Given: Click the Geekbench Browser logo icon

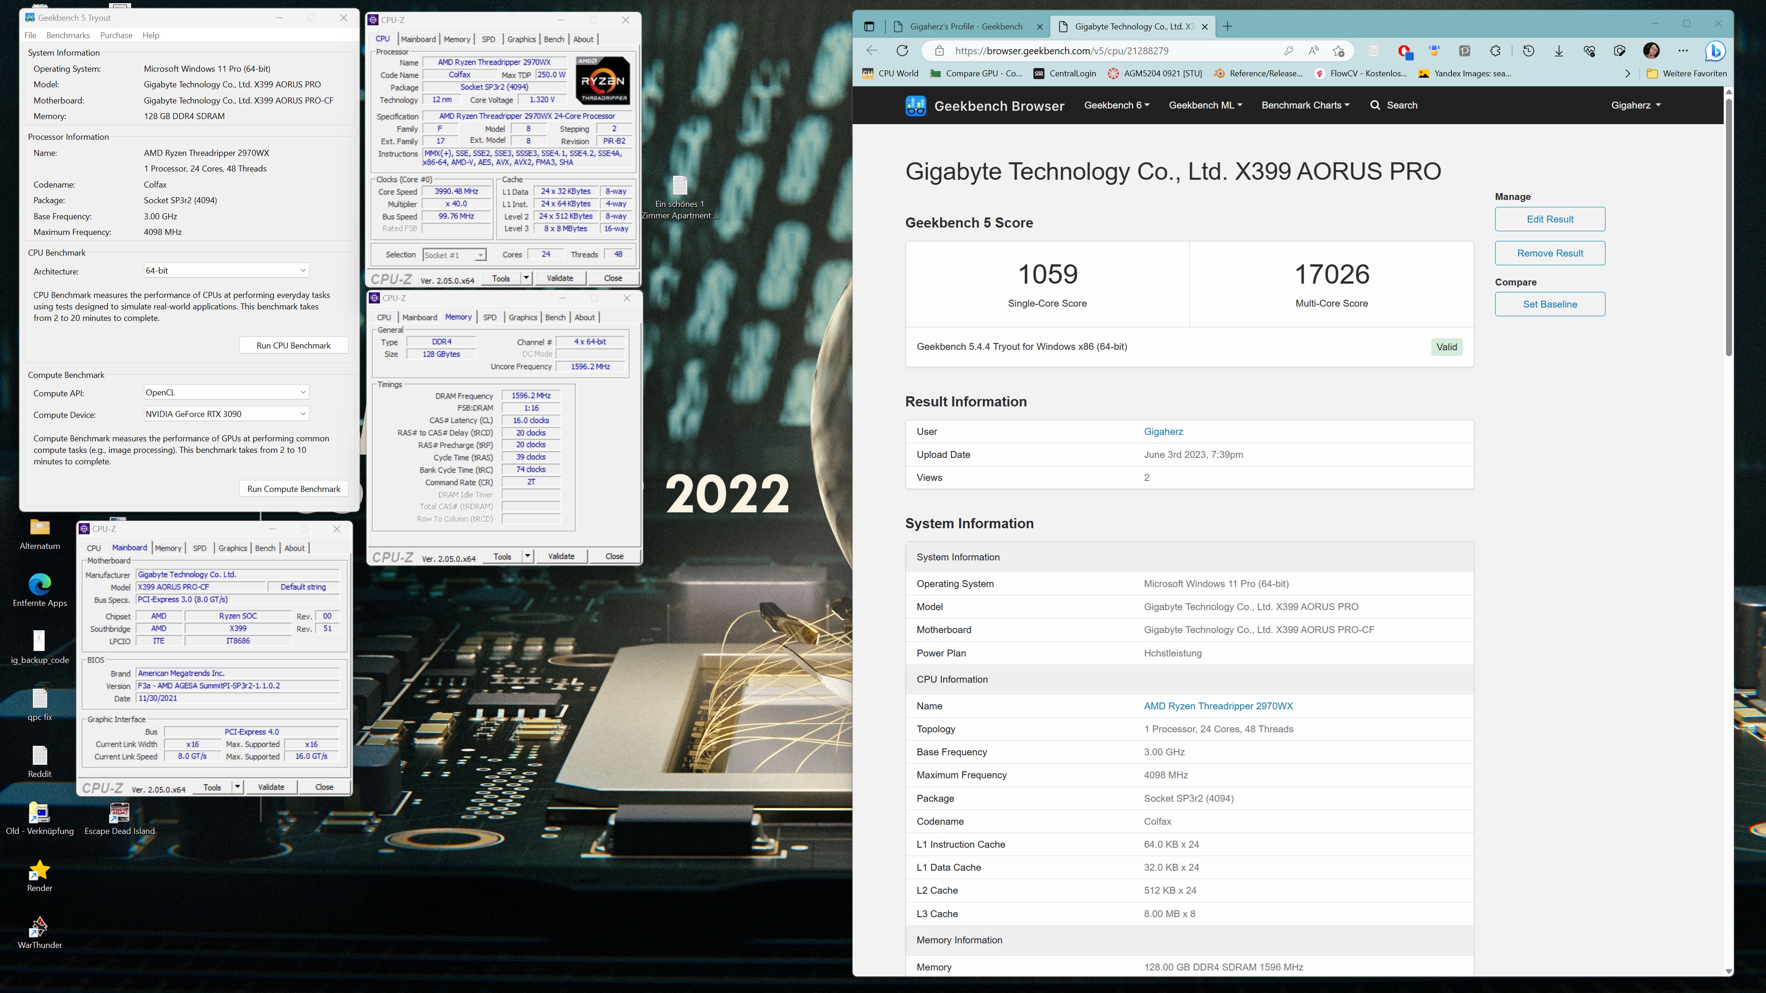Looking at the screenshot, I should [915, 106].
